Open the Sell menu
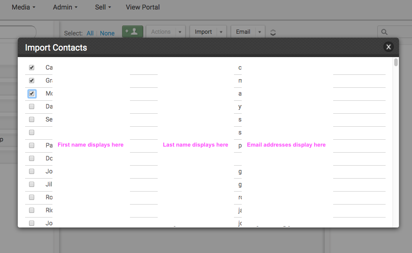Image resolution: width=412 pixels, height=253 pixels. 103,7
